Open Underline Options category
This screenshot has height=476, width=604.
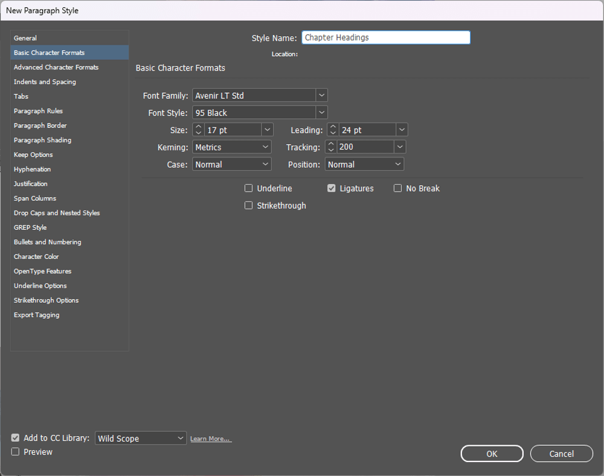point(69,286)
